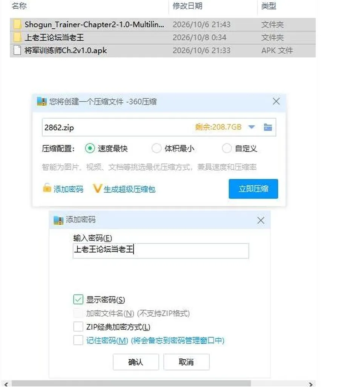Click the file icon of 将军训练师Ch.2v1.0.apk
The height and width of the screenshot is (387, 362).
tap(17, 50)
